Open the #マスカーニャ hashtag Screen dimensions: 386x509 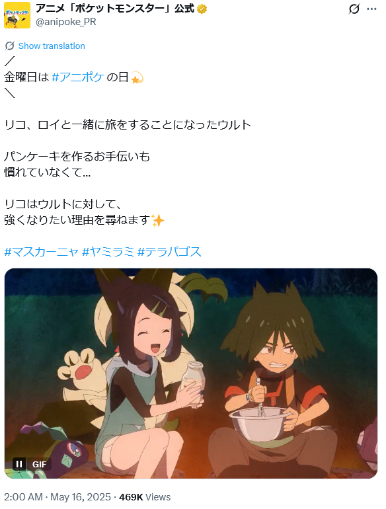42,252
